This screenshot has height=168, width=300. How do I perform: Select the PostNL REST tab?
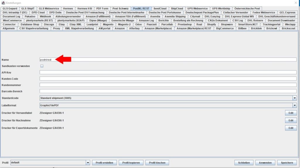pos(141,8)
